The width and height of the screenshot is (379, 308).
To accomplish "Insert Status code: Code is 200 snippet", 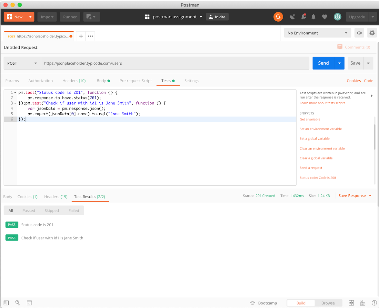I will click(318, 178).
